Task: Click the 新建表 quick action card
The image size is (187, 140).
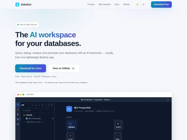Action: (118, 125)
